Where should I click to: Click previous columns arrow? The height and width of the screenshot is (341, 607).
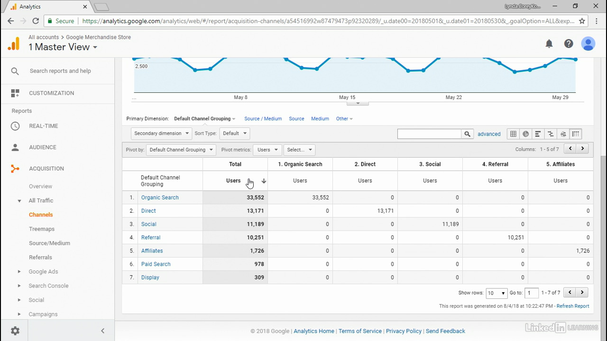(570, 149)
